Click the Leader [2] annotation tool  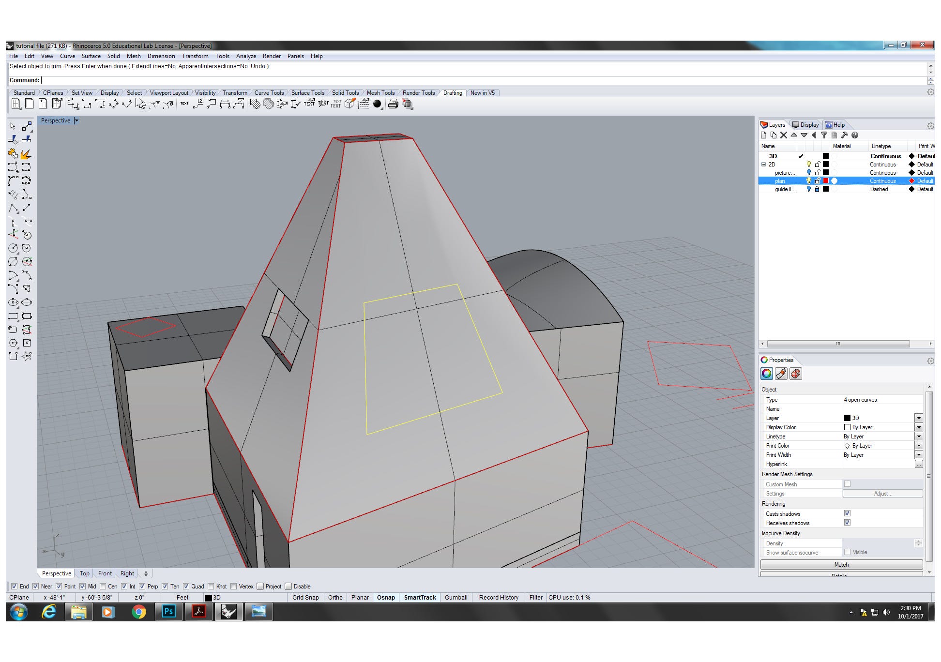199,104
